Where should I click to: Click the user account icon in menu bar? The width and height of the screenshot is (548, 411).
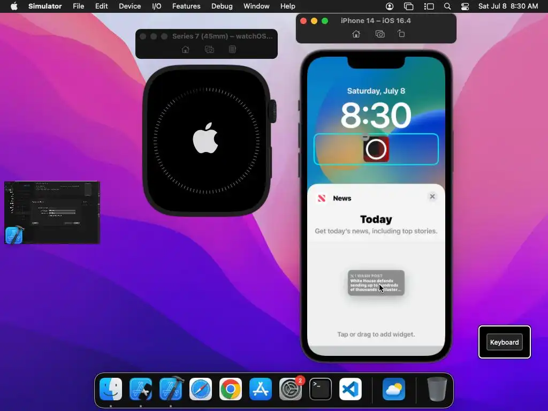pos(390,6)
